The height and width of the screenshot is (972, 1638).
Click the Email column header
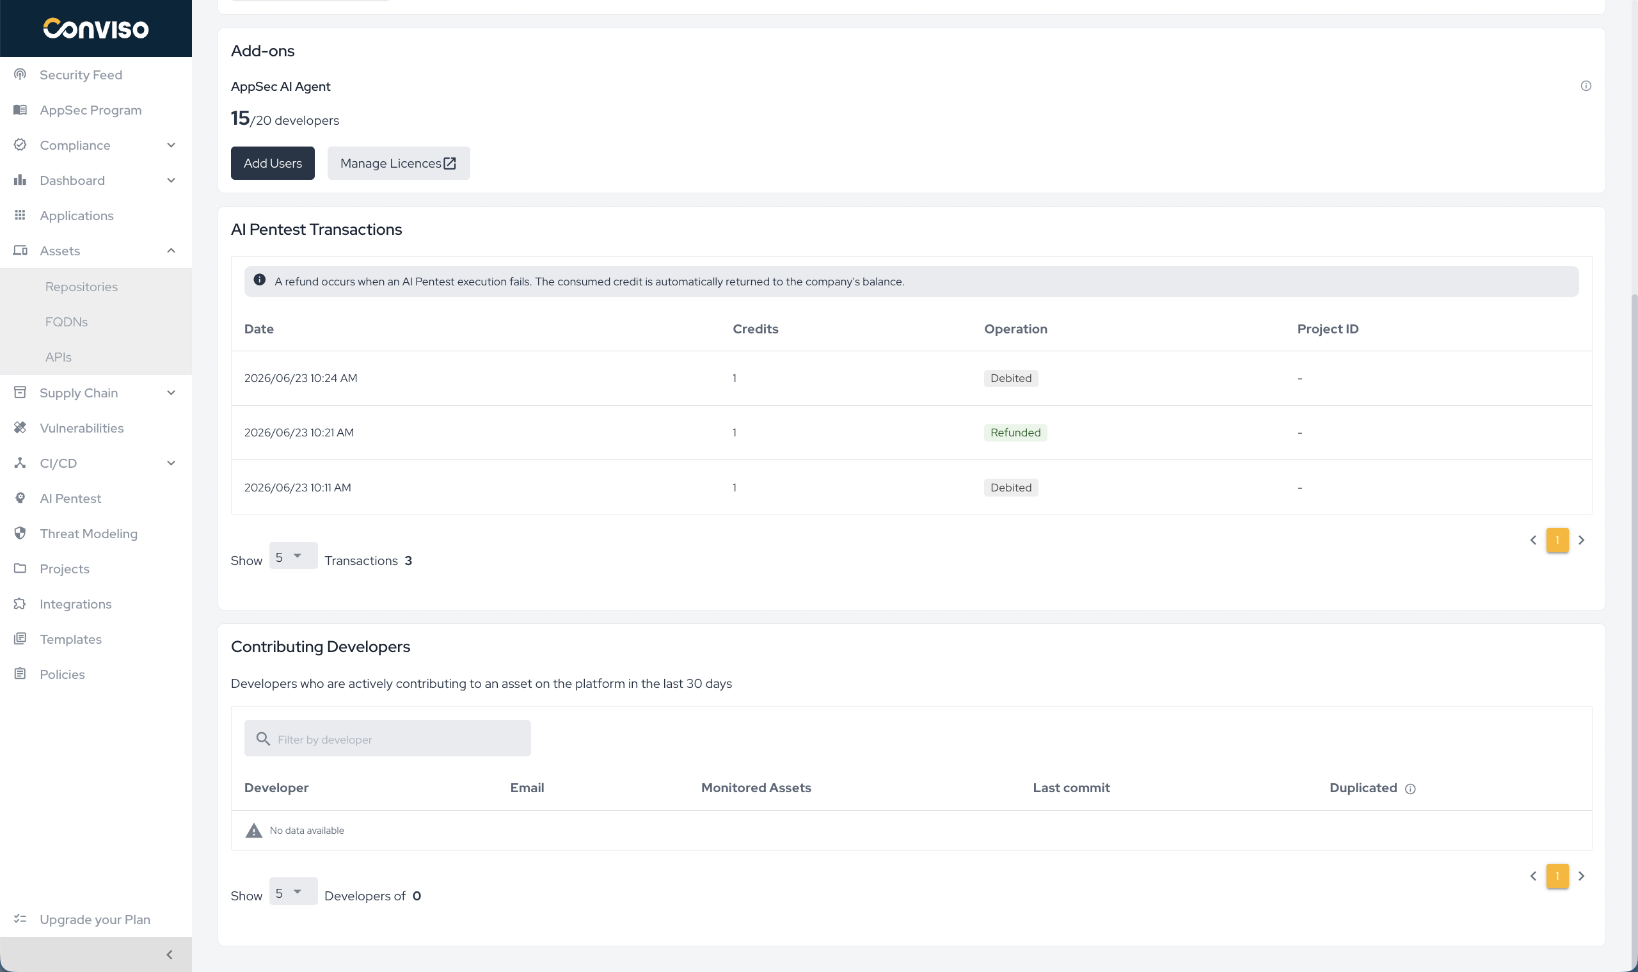tap(527, 787)
